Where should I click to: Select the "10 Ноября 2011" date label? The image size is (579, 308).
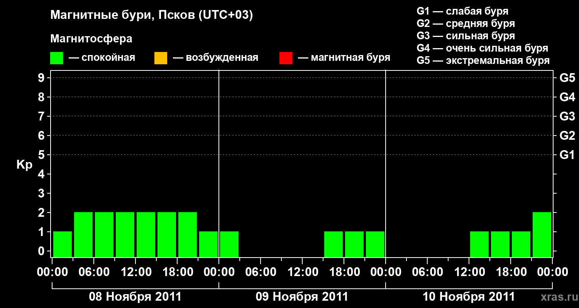[469, 297]
